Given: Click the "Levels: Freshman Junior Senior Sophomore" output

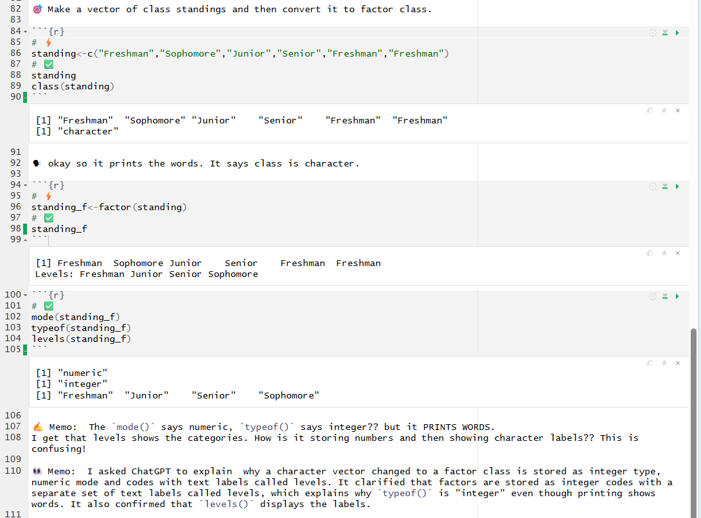Looking at the screenshot, I should (146, 274).
